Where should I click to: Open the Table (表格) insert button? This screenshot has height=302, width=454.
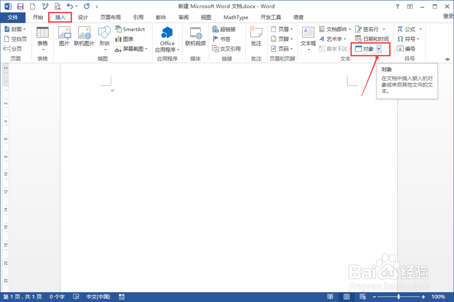(43, 39)
